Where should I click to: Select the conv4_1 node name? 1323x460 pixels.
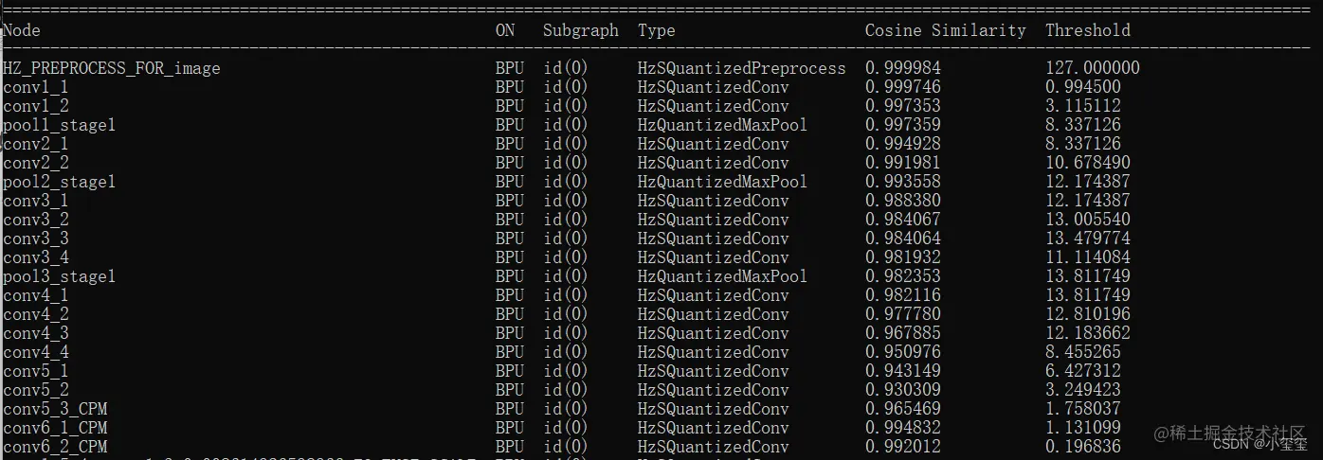[36, 295]
